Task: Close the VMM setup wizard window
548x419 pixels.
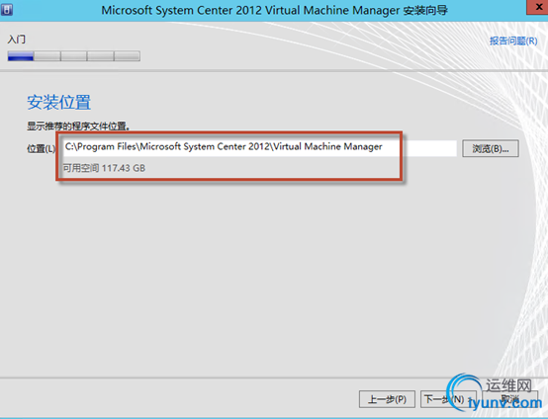Action: coord(538,7)
